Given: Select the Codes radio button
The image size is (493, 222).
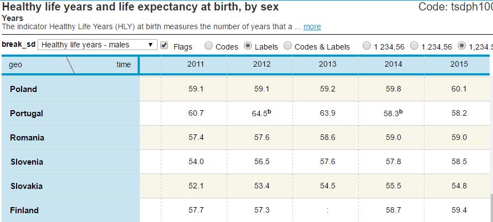Looking at the screenshot, I should [208, 46].
